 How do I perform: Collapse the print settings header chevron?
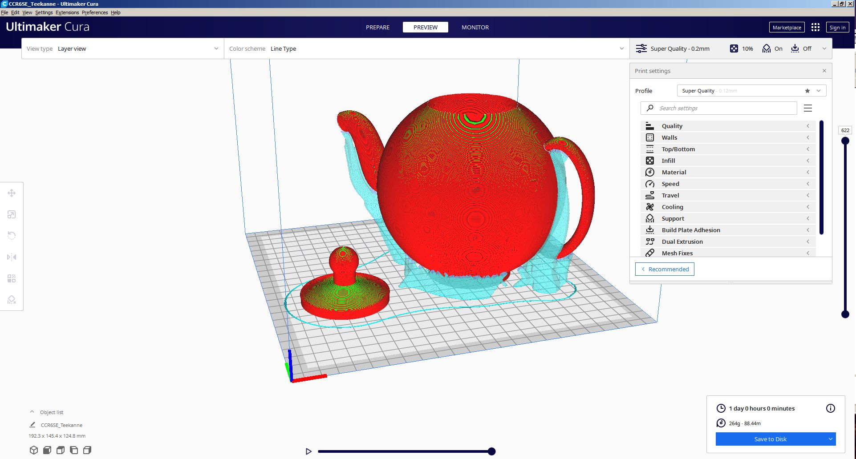point(824,48)
